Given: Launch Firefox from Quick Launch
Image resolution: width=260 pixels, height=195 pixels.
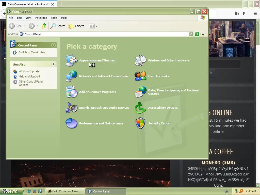Looking at the screenshot, I should pos(35,191).
